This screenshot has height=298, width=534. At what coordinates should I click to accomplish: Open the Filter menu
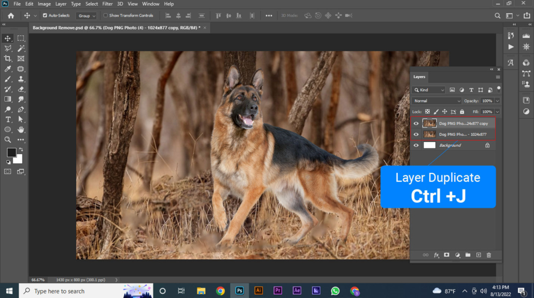coord(107,4)
